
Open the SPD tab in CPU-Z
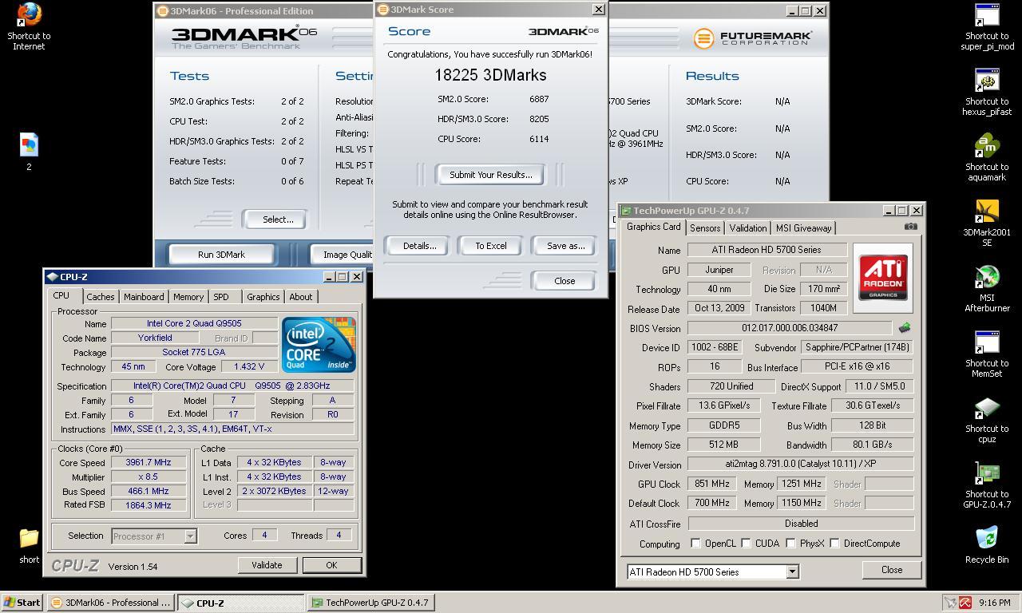(x=221, y=297)
